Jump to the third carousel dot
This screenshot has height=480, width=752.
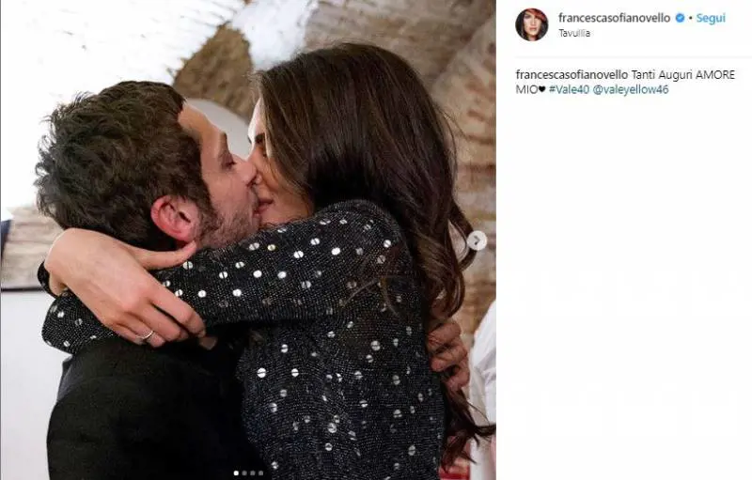pyautogui.click(x=252, y=472)
